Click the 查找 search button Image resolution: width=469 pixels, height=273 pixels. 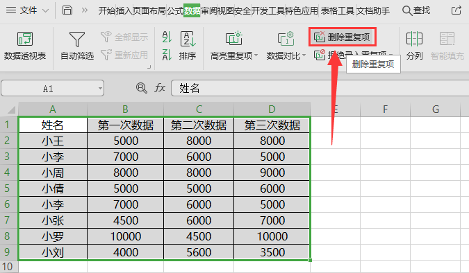pyautogui.click(x=416, y=10)
